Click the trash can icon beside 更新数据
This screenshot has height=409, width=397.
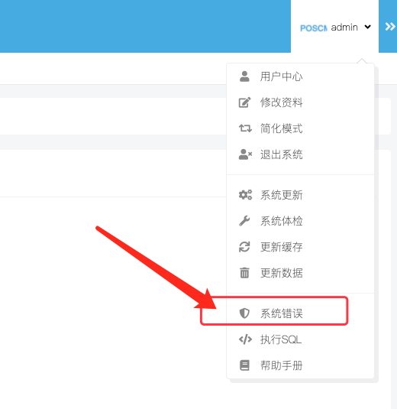(x=244, y=273)
